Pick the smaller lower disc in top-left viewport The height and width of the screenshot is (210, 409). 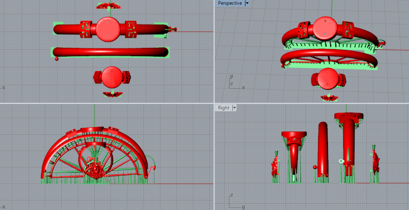click(x=112, y=77)
